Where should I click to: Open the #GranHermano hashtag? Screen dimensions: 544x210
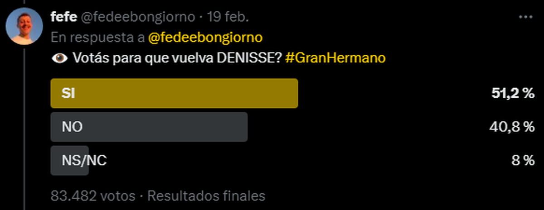click(x=336, y=58)
